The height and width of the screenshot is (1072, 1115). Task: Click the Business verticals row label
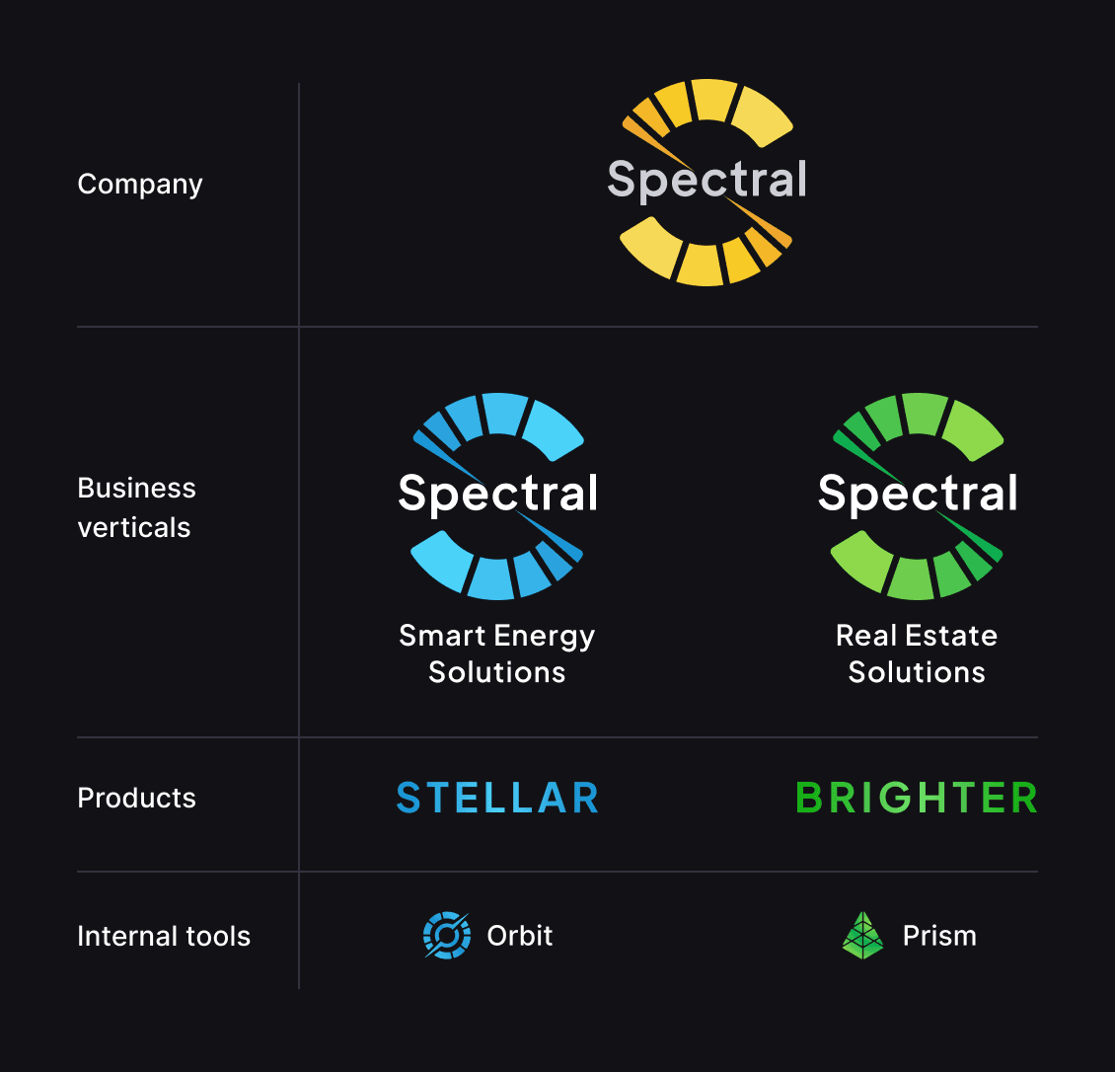click(136, 508)
